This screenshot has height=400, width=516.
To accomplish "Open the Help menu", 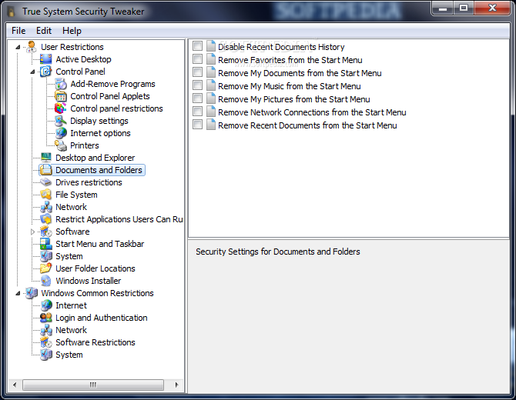I will (x=72, y=31).
